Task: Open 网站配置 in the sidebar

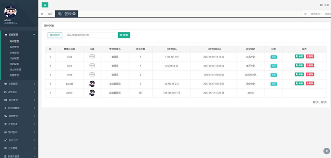Action: click(14, 64)
